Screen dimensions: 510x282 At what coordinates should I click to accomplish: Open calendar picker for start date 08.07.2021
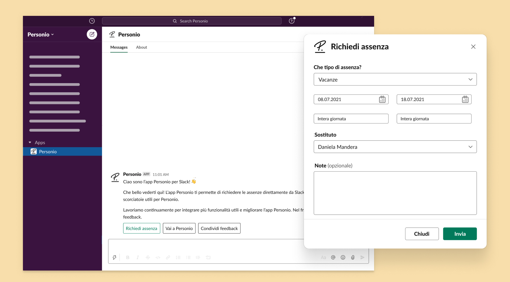click(382, 99)
